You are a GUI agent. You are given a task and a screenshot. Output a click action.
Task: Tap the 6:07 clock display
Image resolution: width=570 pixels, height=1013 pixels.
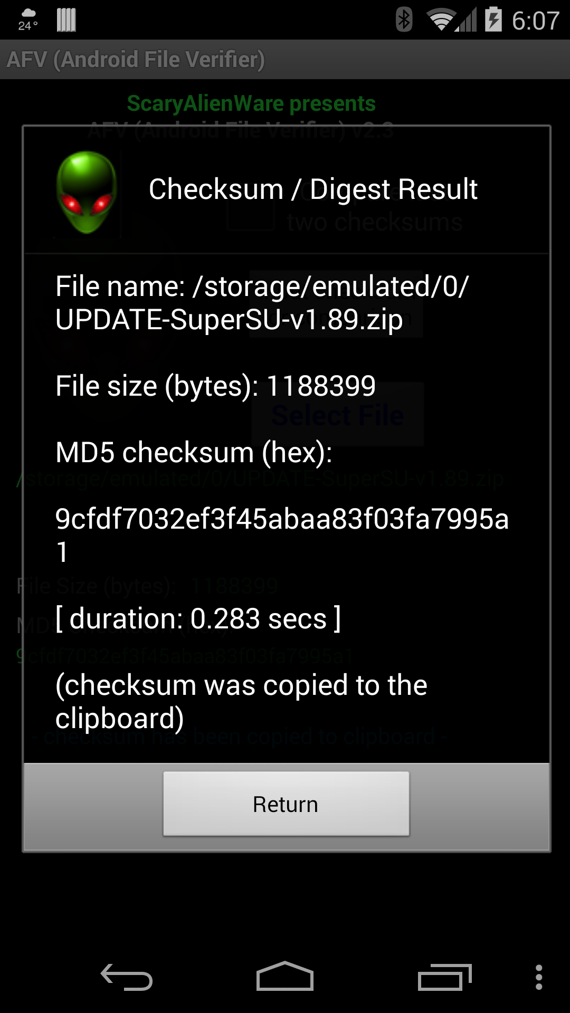536,21
